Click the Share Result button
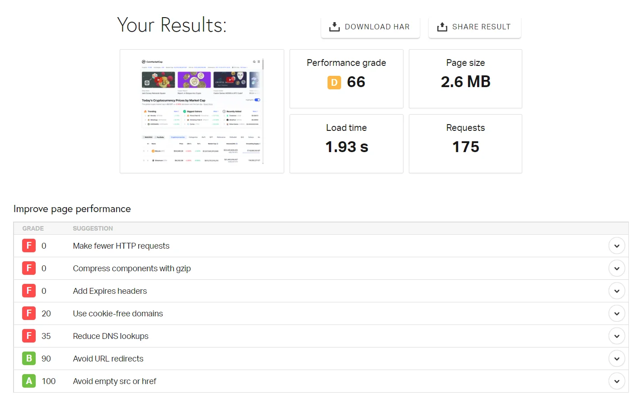Viewport: 637px width, 403px height. (474, 27)
